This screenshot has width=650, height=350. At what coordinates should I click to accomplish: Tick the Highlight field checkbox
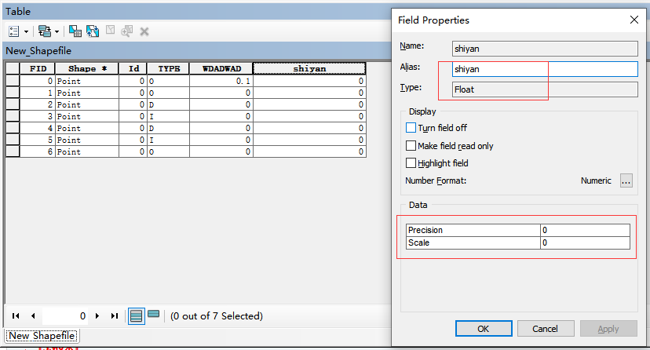click(x=411, y=163)
